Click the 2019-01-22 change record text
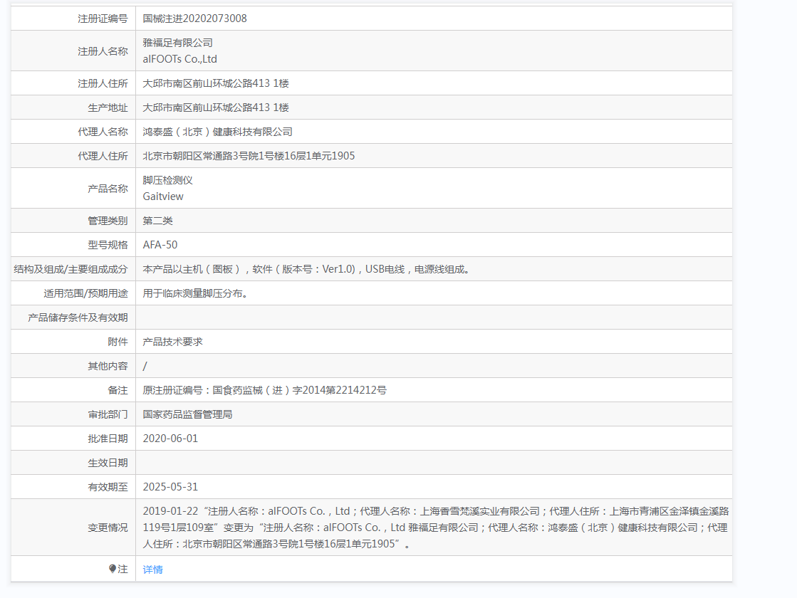 coord(436,528)
